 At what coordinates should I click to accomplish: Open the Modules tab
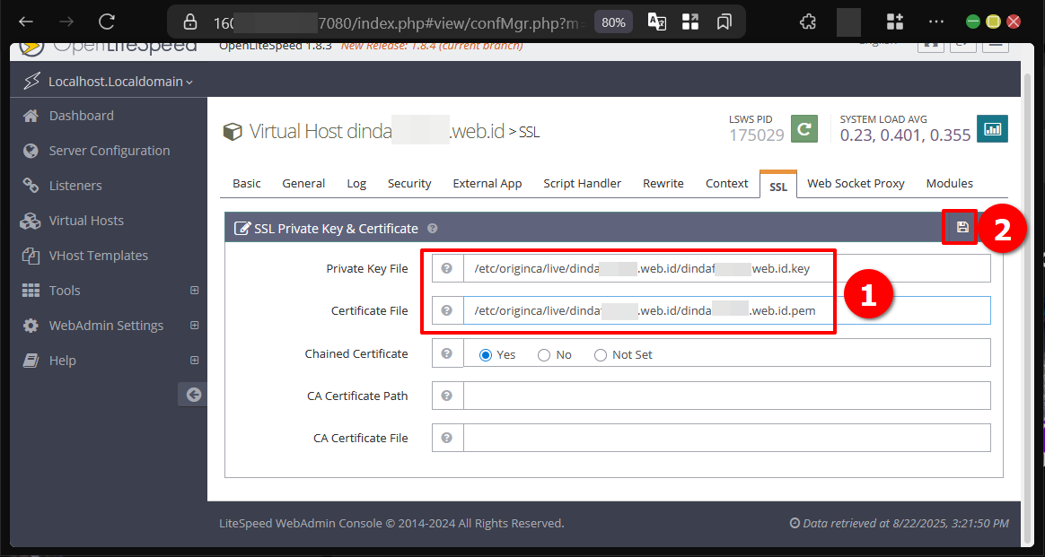pyautogui.click(x=949, y=183)
